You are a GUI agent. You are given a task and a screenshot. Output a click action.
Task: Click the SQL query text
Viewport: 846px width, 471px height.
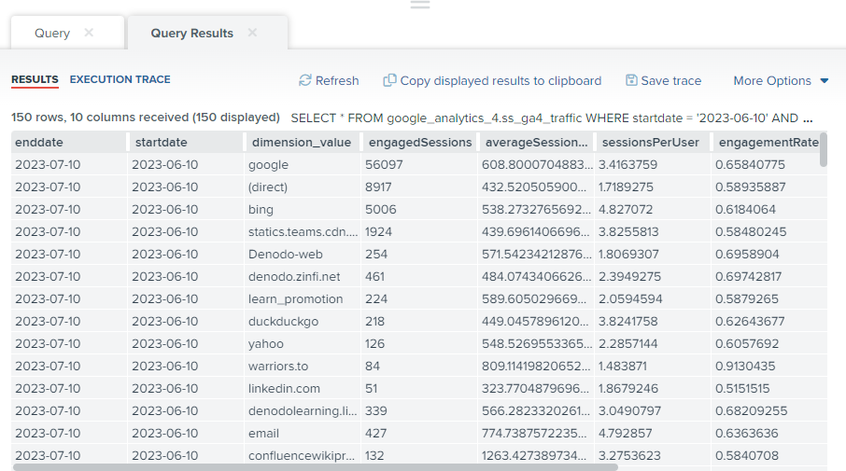[552, 118]
